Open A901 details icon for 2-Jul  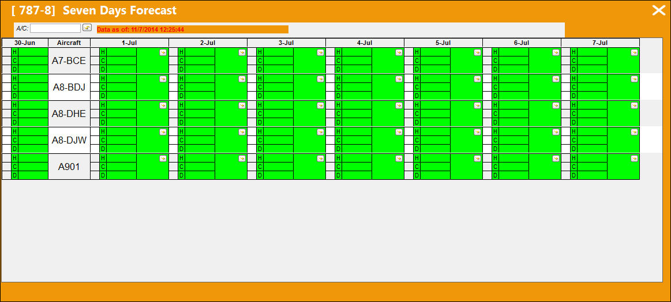pyautogui.click(x=242, y=158)
